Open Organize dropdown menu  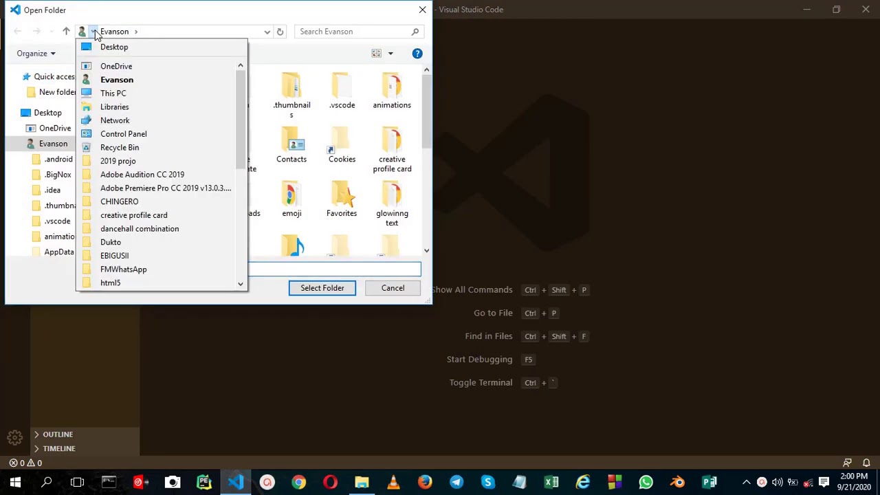pos(36,54)
